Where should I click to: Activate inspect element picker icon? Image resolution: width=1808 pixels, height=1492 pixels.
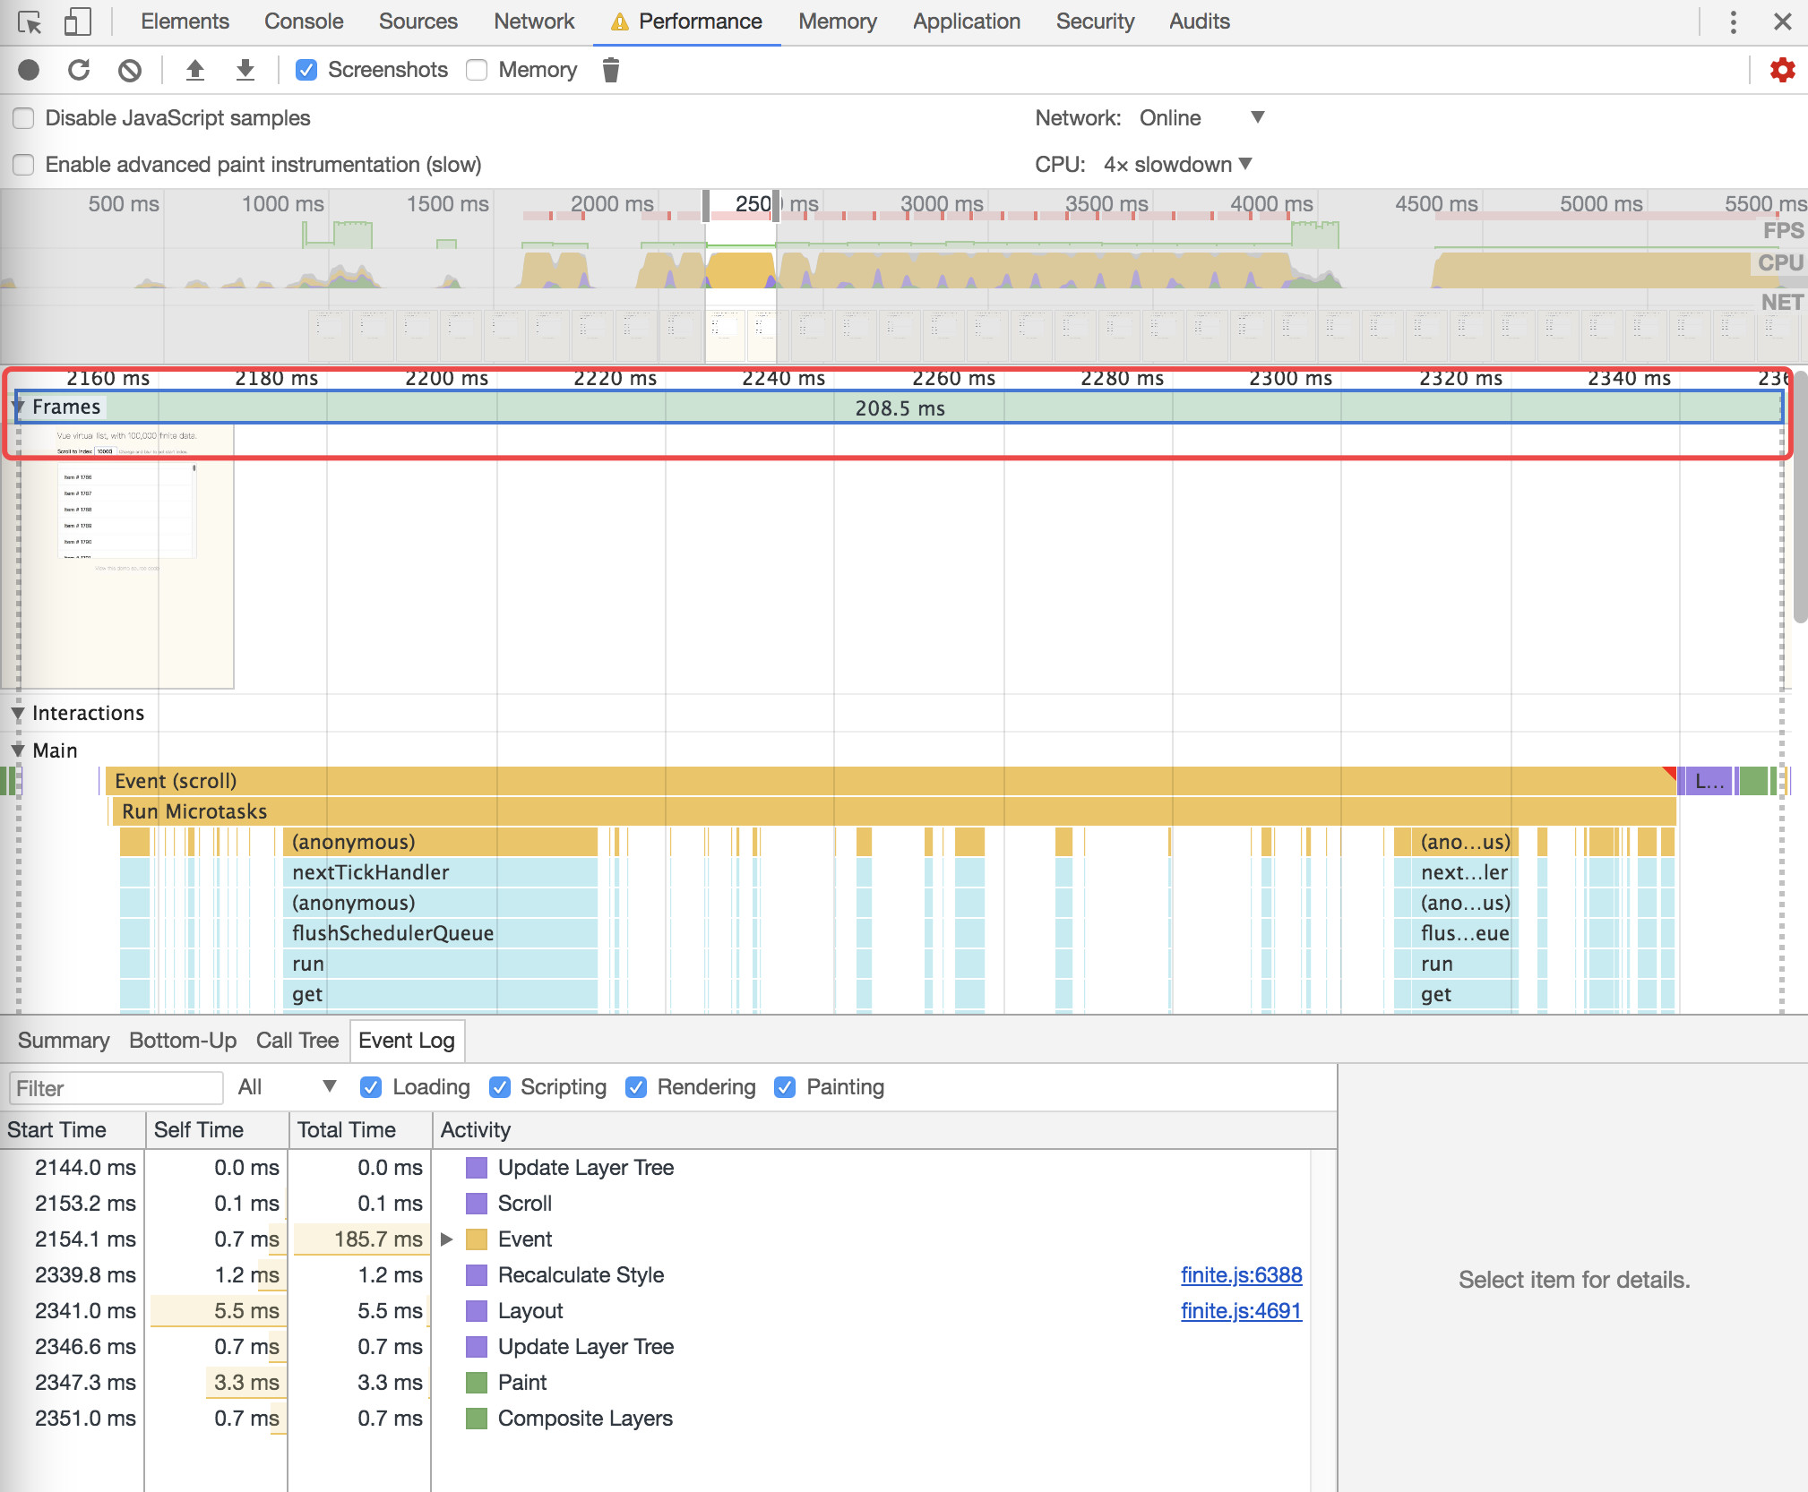[x=29, y=21]
